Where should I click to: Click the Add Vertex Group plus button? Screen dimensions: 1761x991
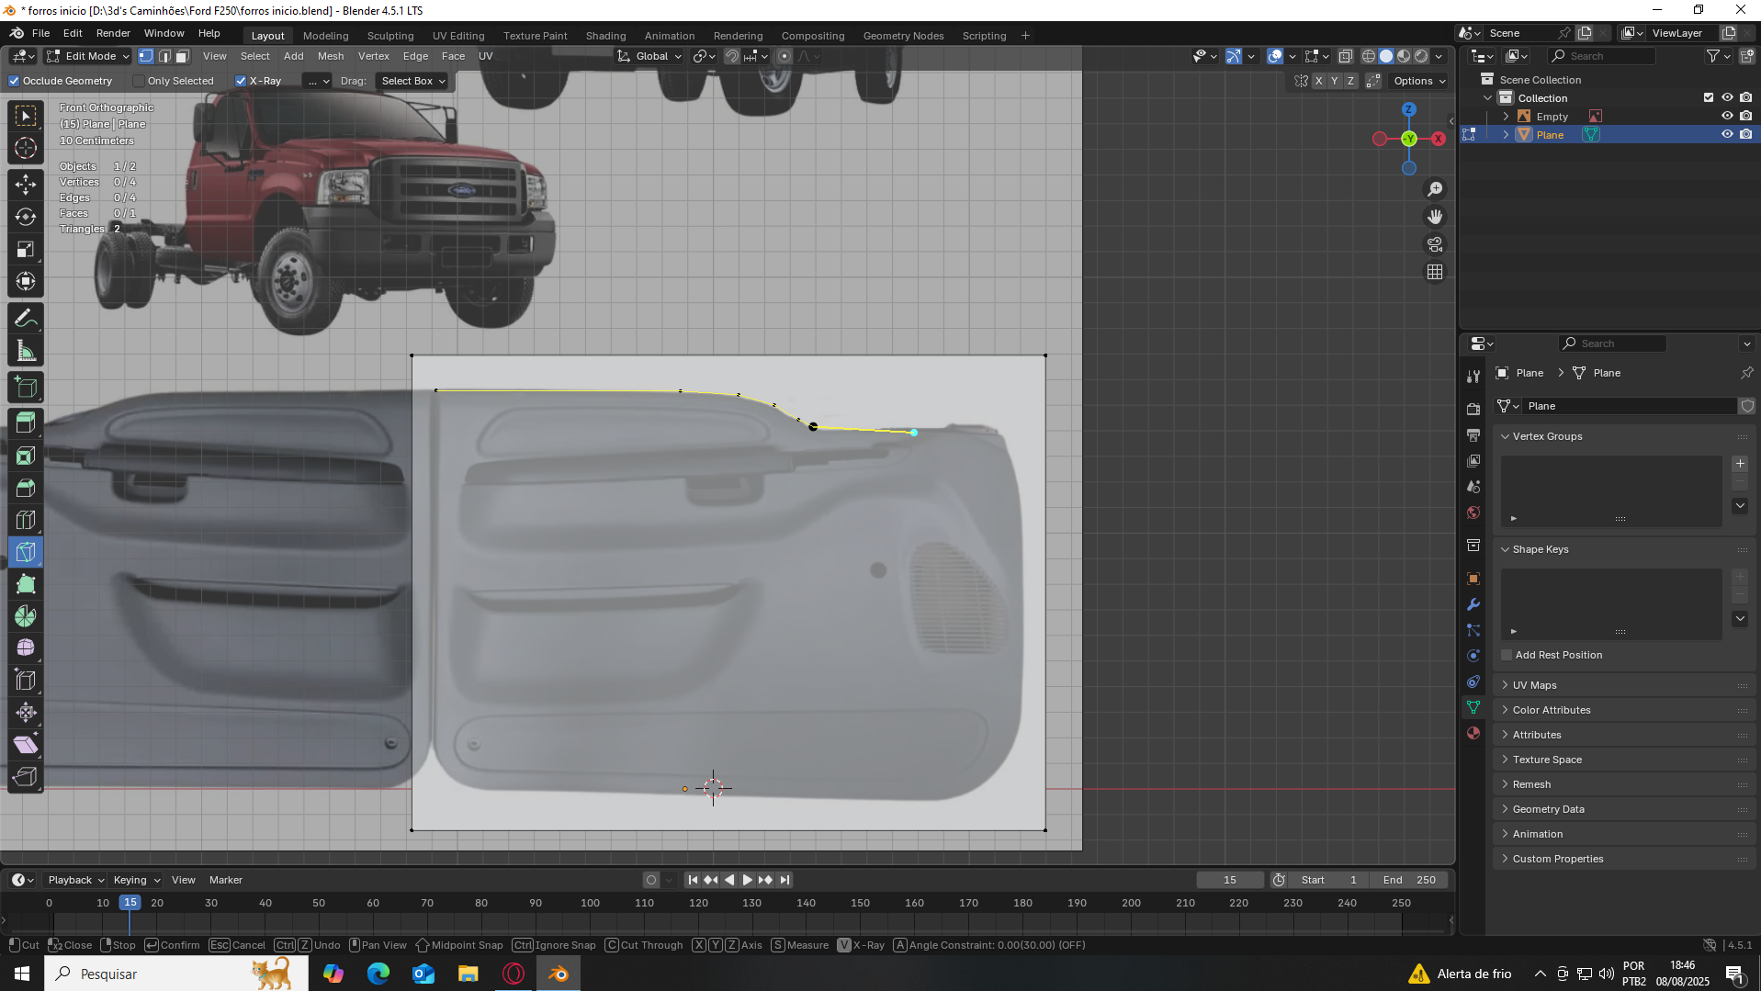click(x=1740, y=464)
